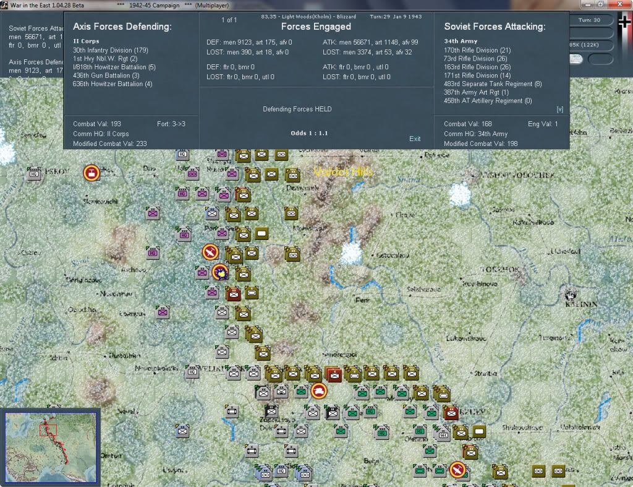633x487 pixels.
Task: Select the grey HQ counter at Velikie Luki
Action: (x=192, y=372)
